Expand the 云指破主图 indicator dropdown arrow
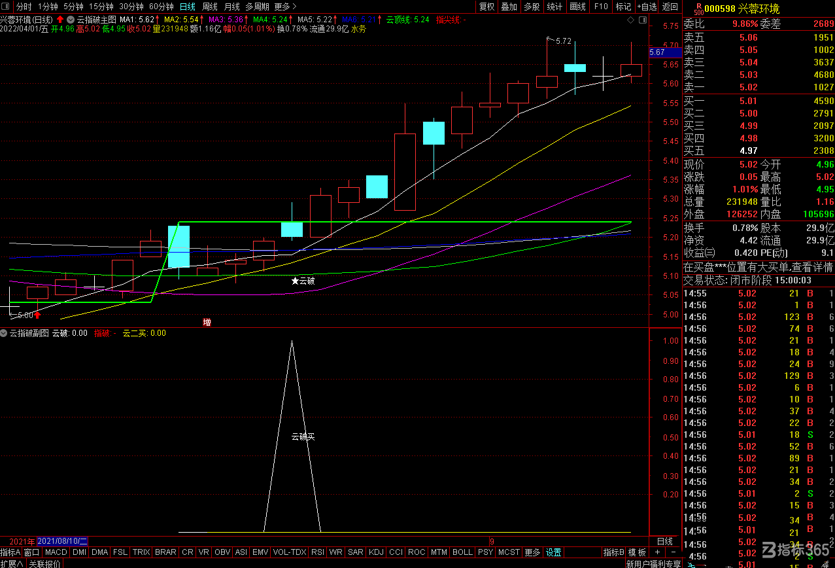835x568 pixels. pyautogui.click(x=71, y=20)
